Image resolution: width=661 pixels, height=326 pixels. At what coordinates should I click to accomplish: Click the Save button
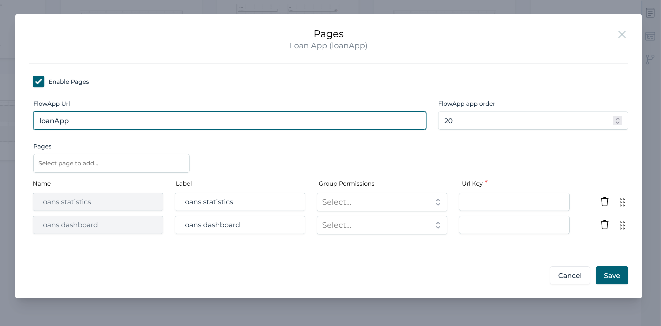point(611,275)
